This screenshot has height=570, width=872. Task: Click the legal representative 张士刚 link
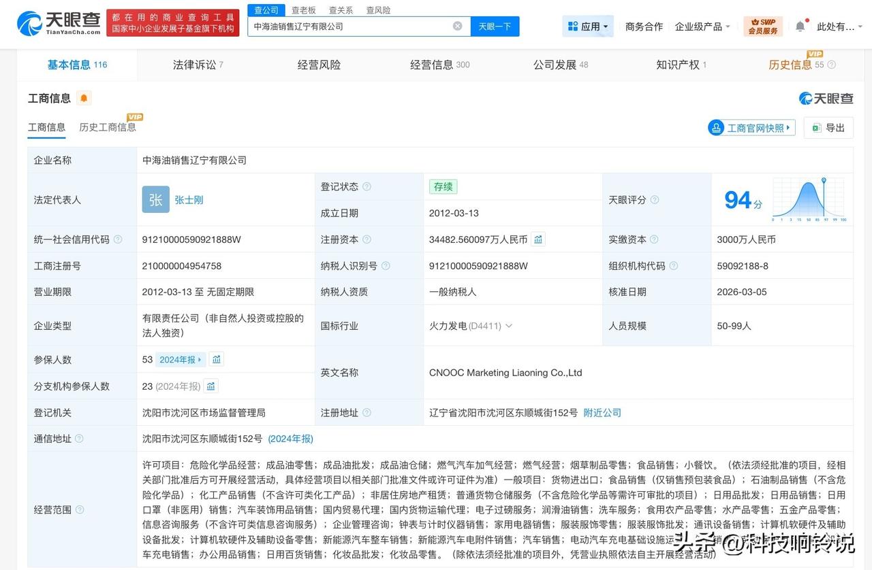click(x=188, y=199)
